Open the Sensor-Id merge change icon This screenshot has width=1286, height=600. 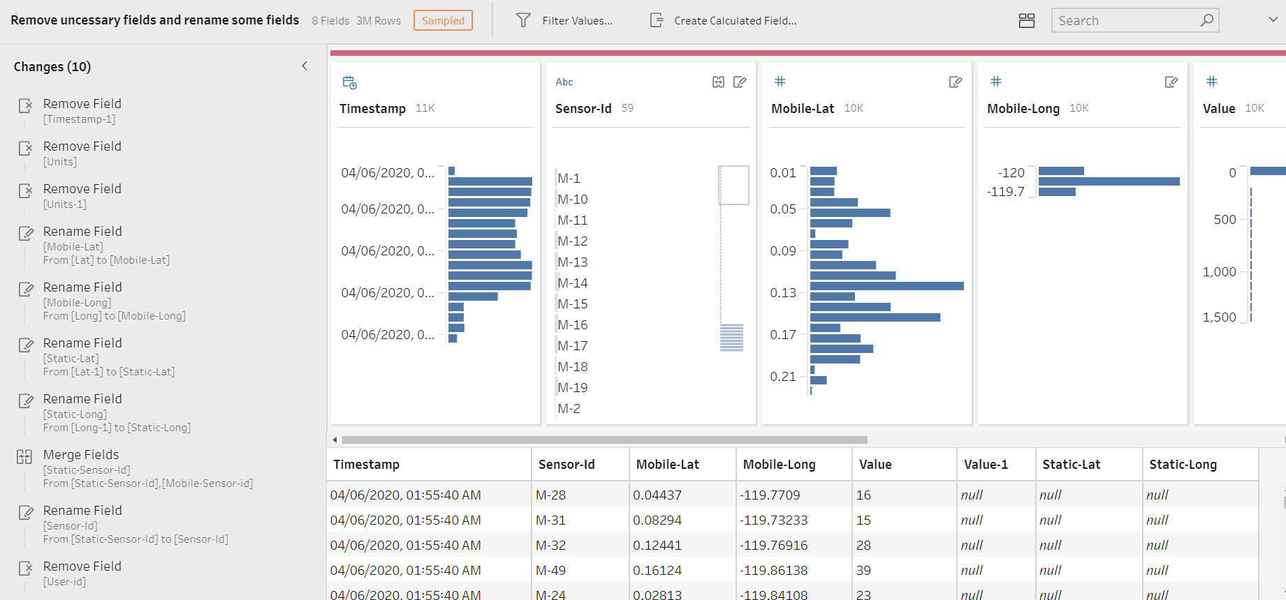718,82
